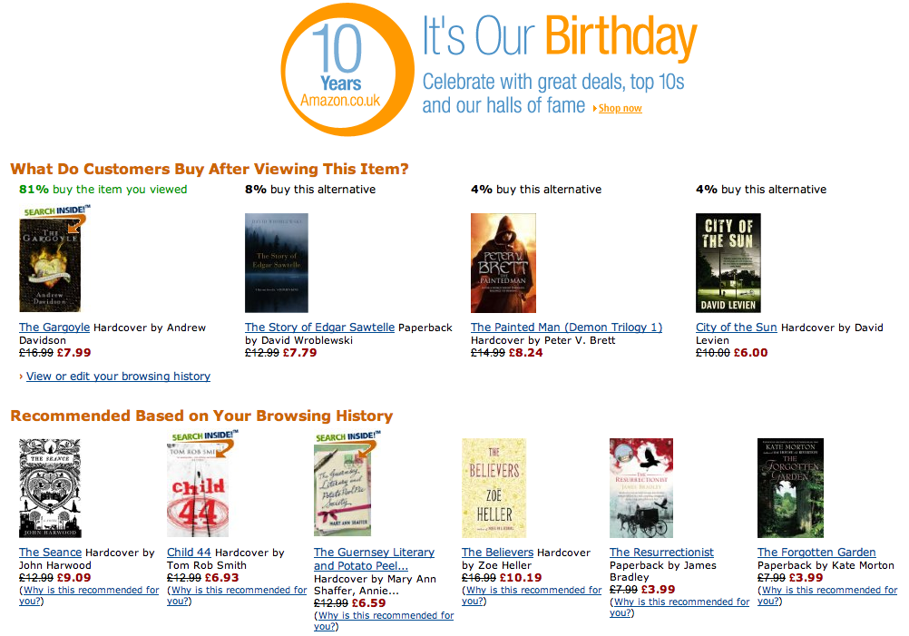Click the Shop now link
The image size is (909, 636).
coord(620,109)
